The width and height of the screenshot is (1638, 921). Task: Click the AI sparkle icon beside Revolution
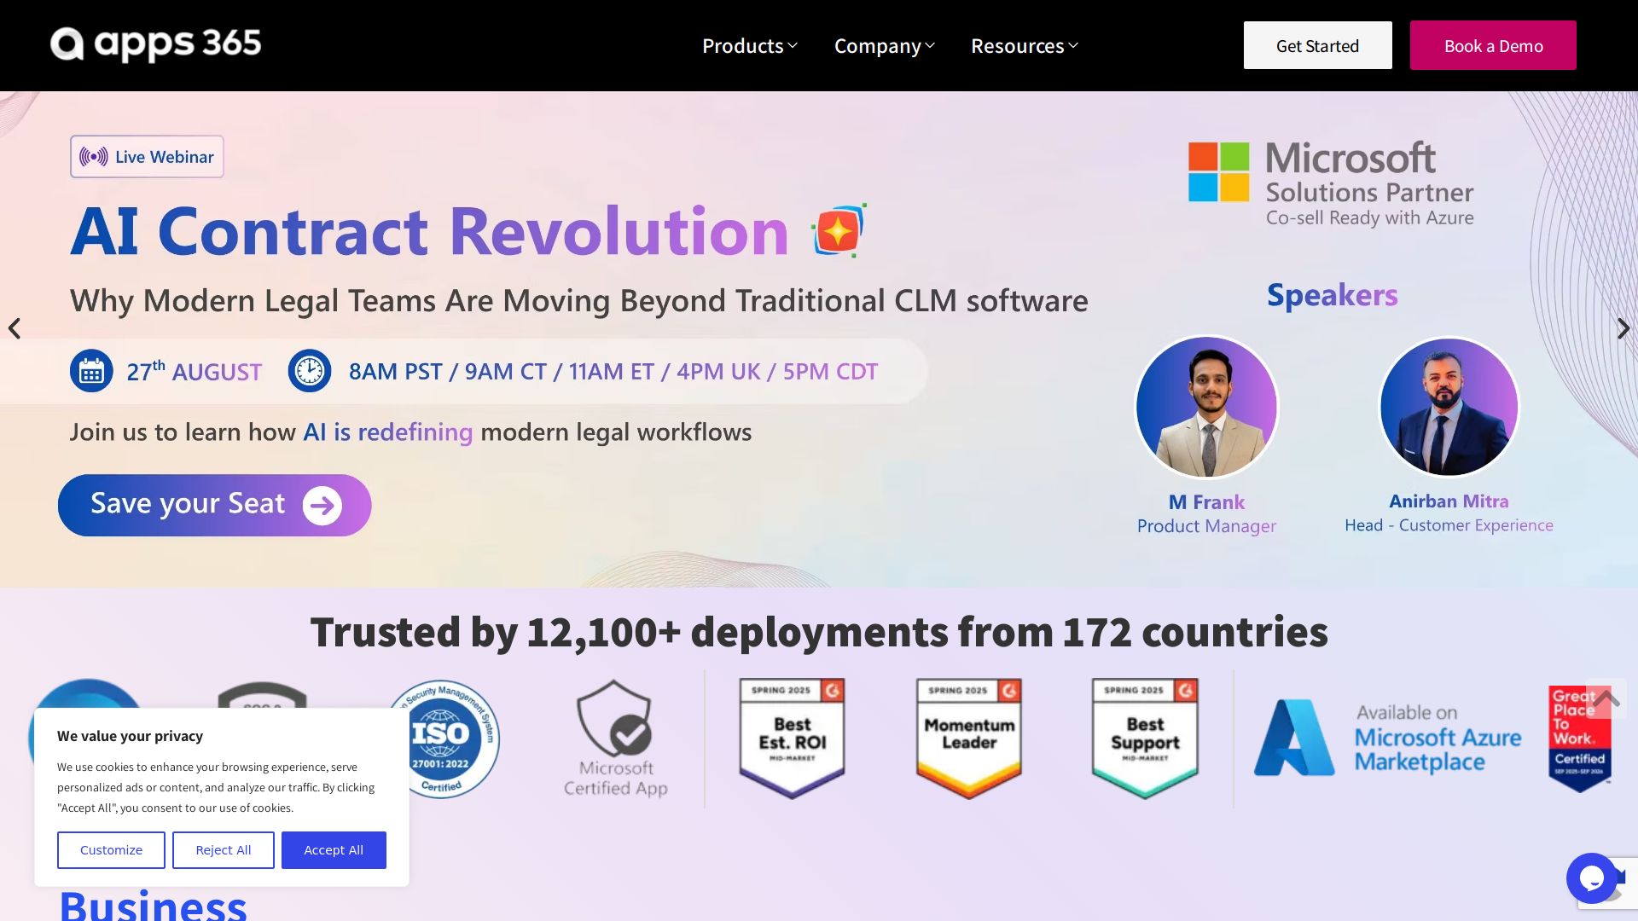pos(839,230)
